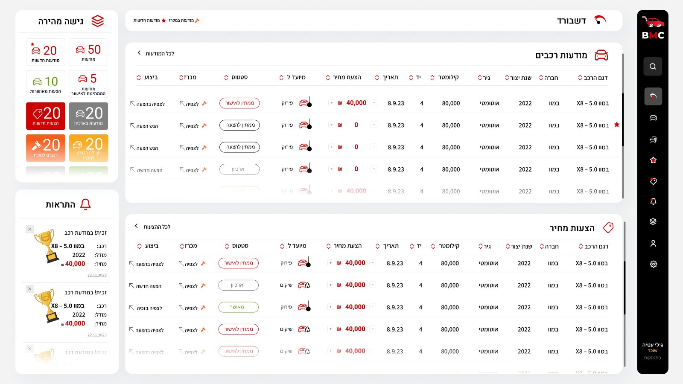683x384 pixels.
Task: Open the 20 מודעות חדשות quick access card
Action: pyautogui.click(x=45, y=52)
